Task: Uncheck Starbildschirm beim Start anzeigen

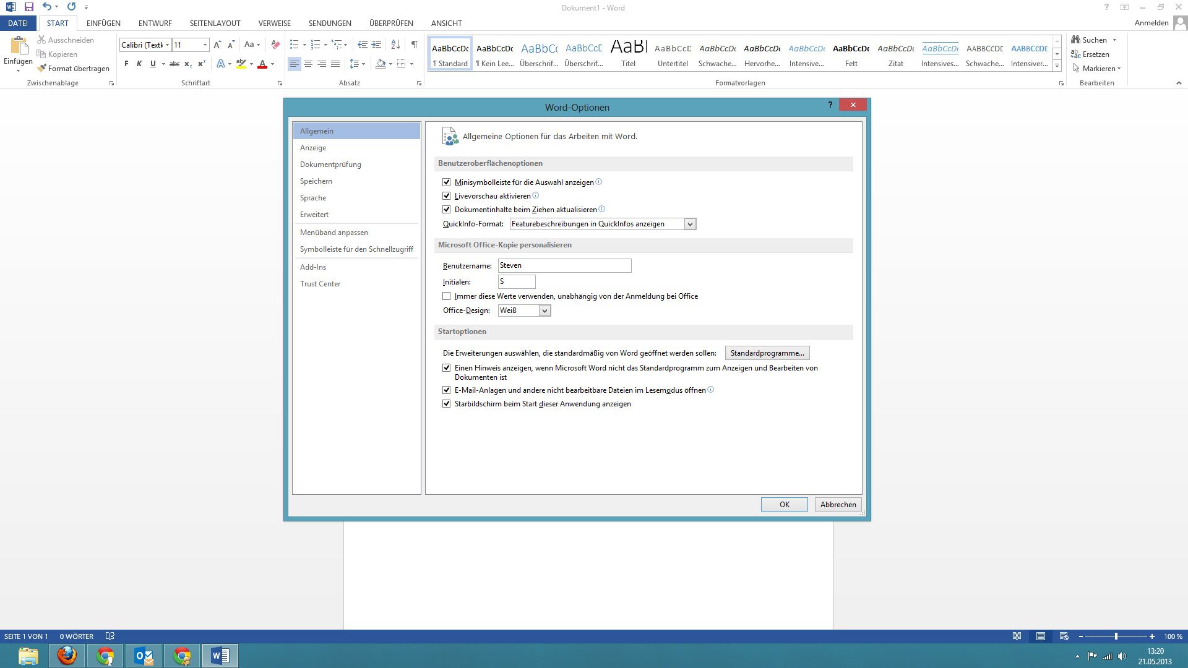Action: tap(447, 403)
